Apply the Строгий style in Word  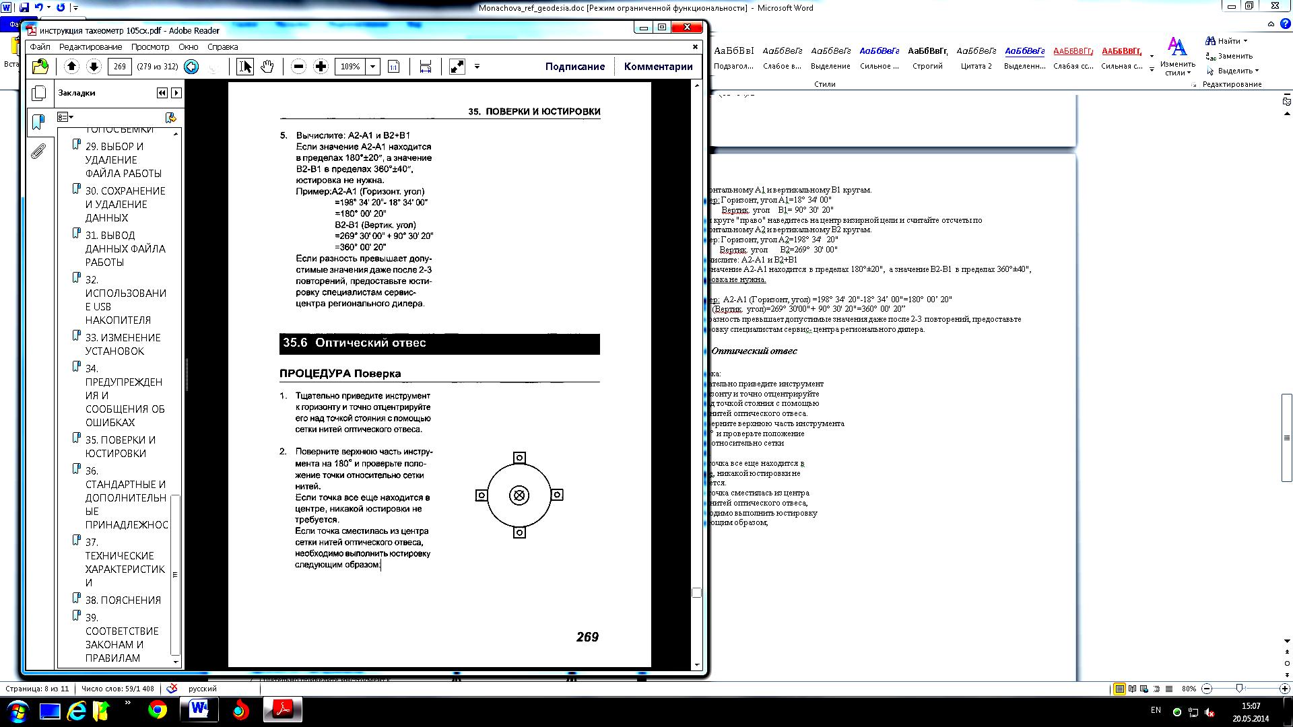point(928,58)
